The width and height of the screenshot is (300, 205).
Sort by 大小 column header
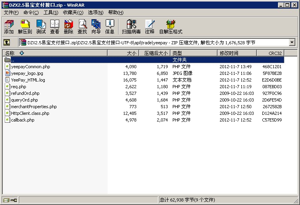[123, 53]
